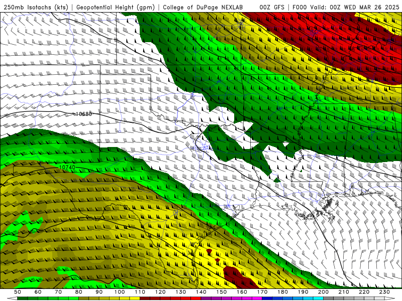Image resolution: width=402 pixels, height=301 pixels.
Task: Click the 230 value on the color scale
Action: click(384, 292)
